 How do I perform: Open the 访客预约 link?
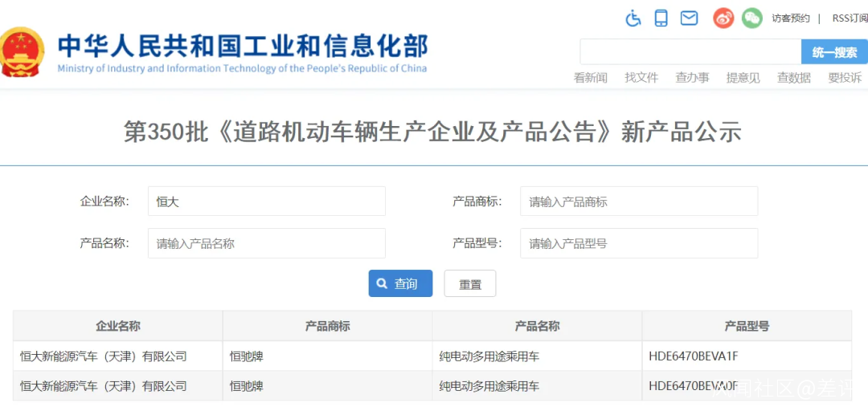[791, 18]
